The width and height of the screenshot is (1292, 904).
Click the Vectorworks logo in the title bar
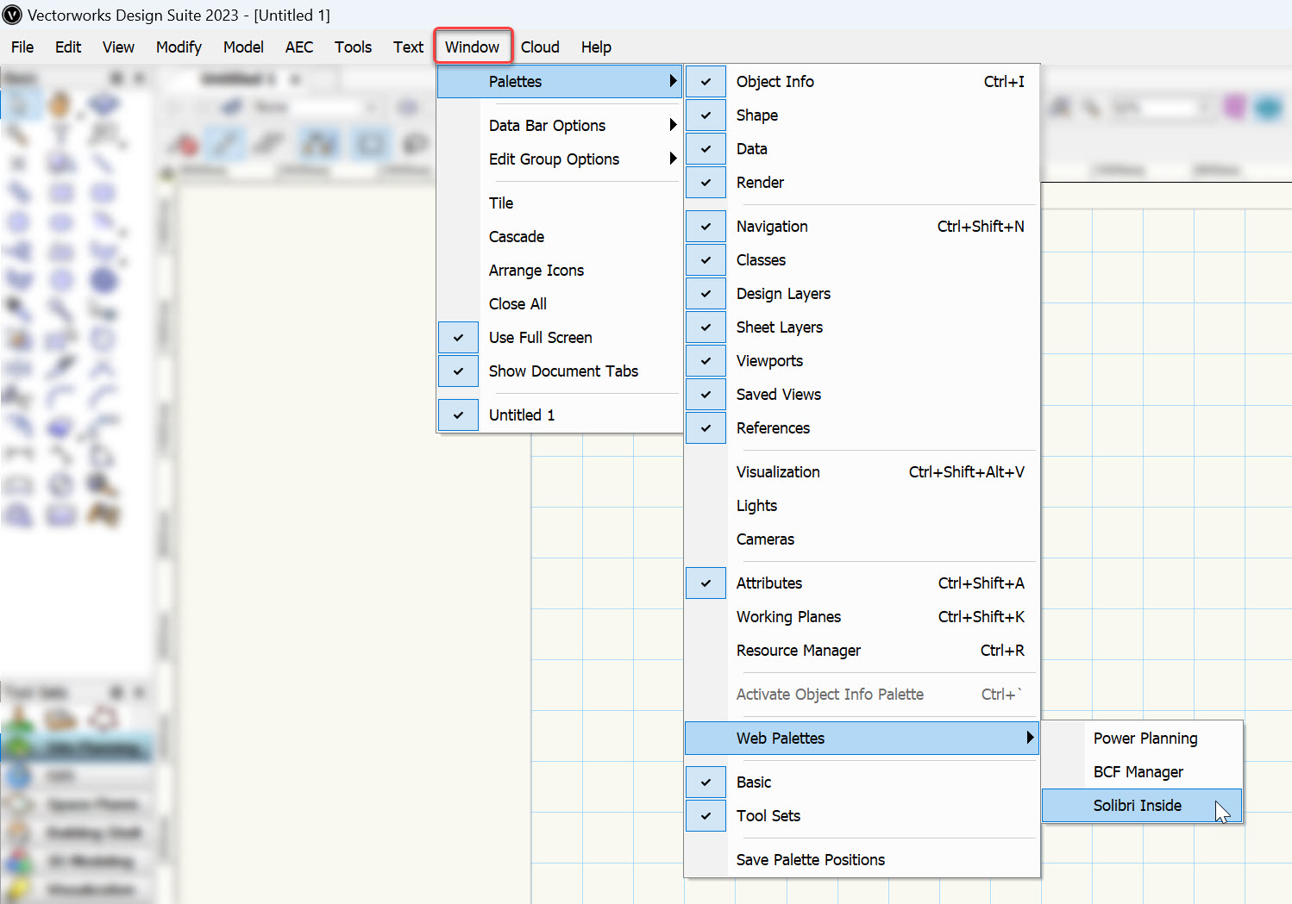[12, 15]
